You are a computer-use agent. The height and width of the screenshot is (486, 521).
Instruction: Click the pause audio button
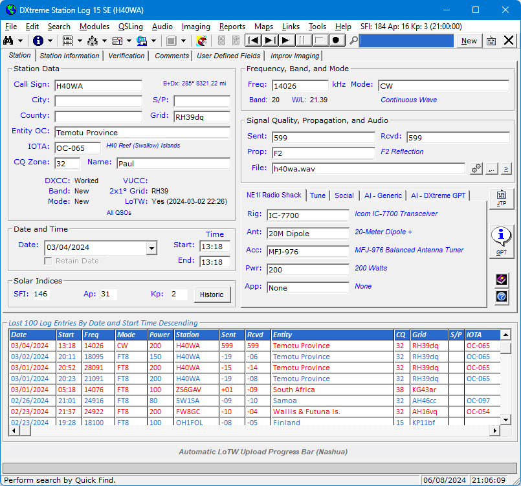coord(303,41)
